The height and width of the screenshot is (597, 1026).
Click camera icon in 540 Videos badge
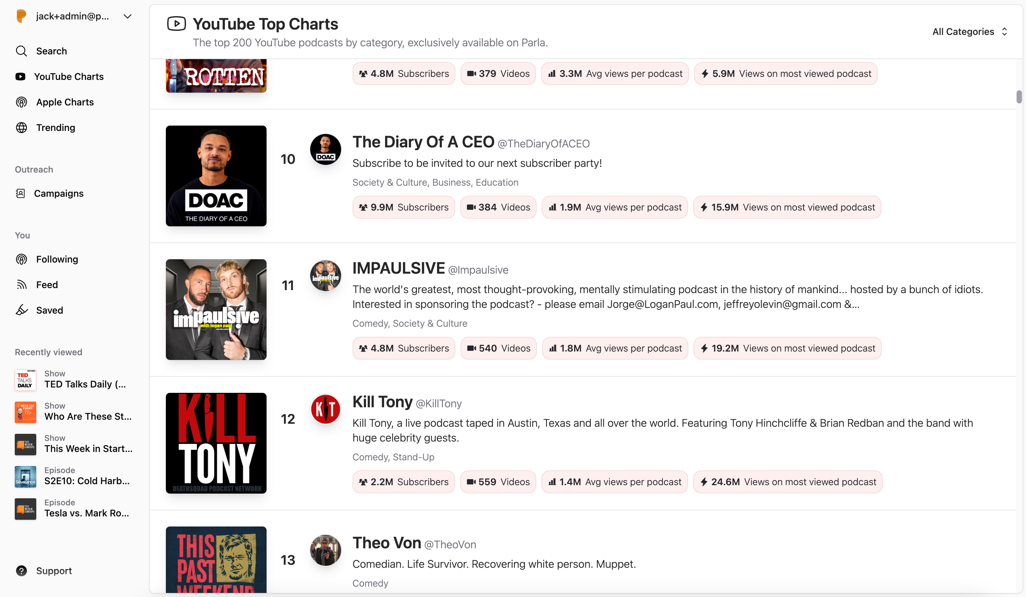pos(471,348)
